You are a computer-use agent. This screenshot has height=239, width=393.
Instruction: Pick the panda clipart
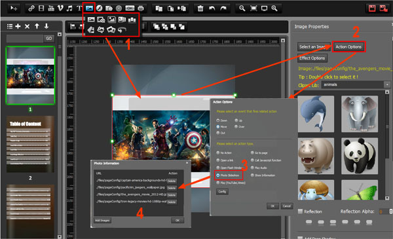(x=360, y=156)
